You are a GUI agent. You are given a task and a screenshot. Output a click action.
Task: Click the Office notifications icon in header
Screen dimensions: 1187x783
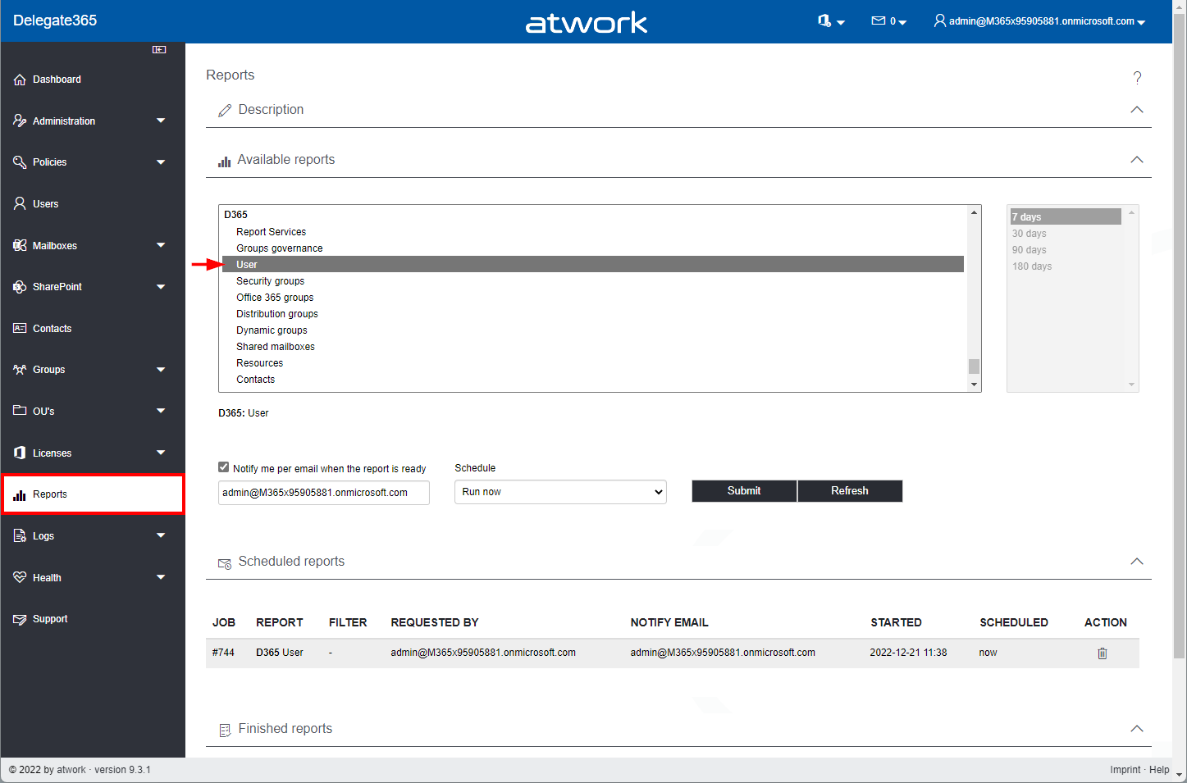[830, 21]
